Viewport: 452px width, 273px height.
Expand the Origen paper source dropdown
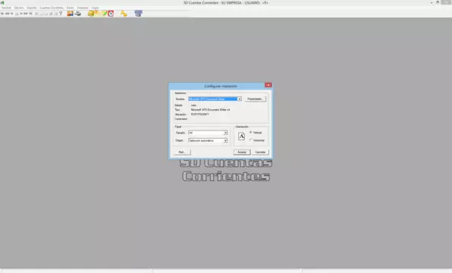225,140
